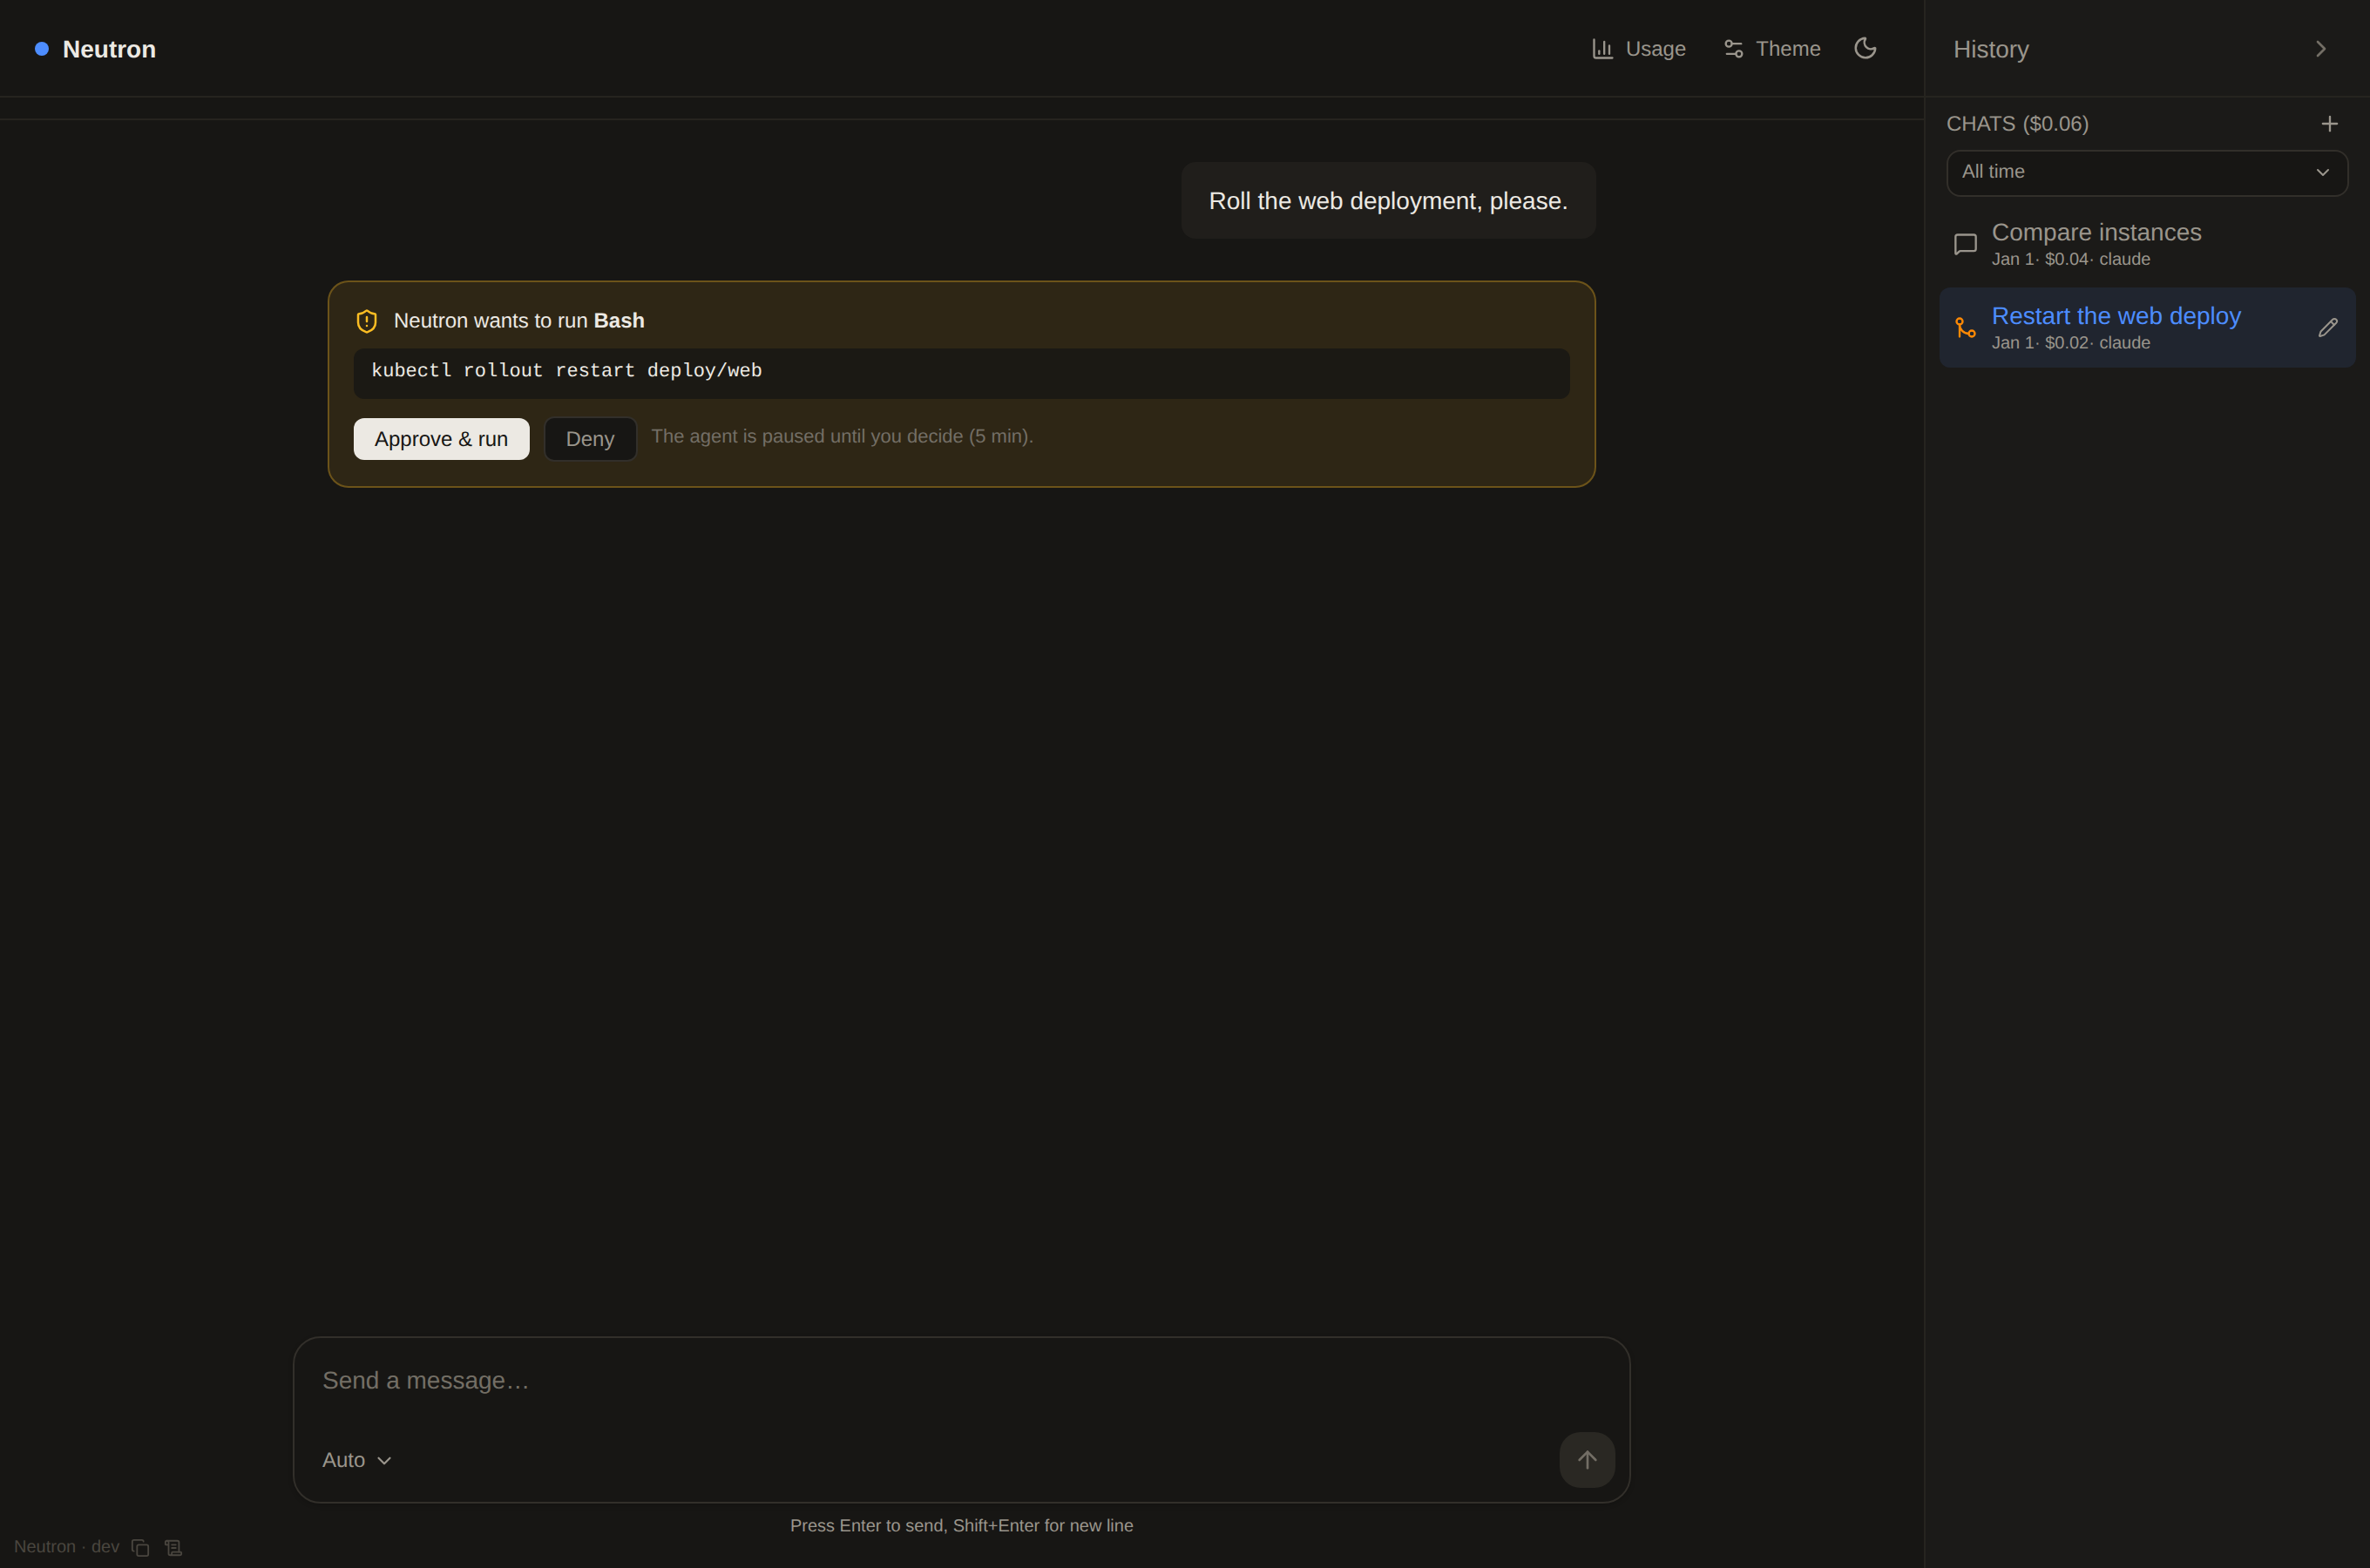The width and height of the screenshot is (2370, 1568).
Task: Open the Compare instances chat
Action: click(2146, 244)
